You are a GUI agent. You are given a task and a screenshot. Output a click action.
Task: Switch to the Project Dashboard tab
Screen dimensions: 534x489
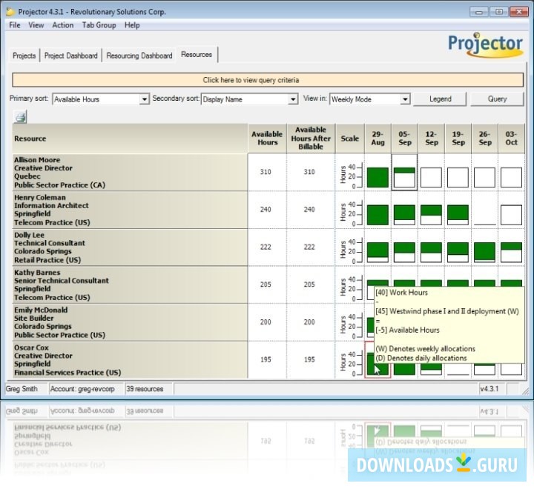point(70,56)
